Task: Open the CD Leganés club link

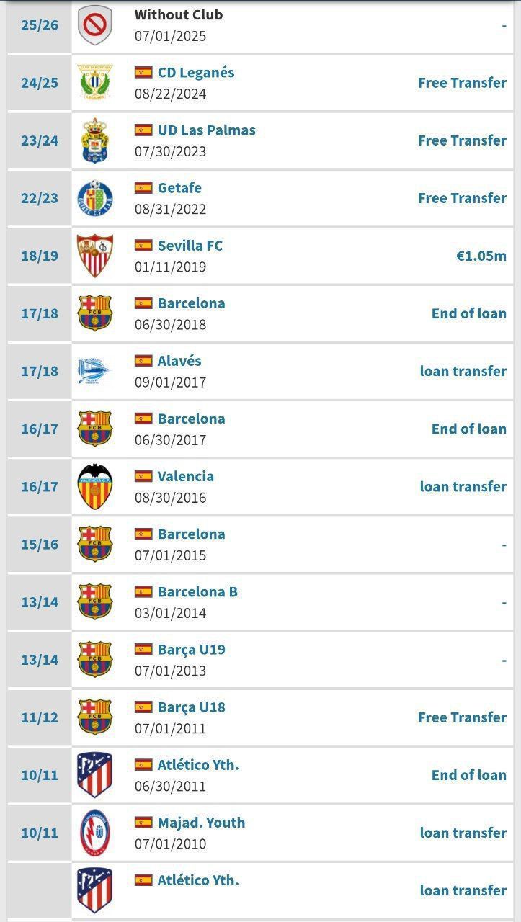Action: pos(195,73)
